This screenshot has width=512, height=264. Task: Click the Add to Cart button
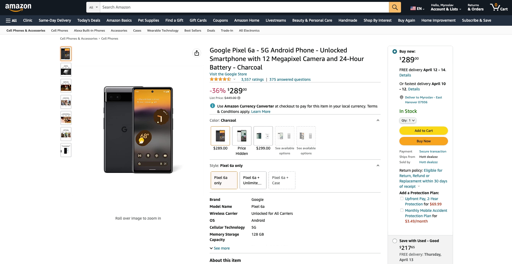[x=424, y=131]
